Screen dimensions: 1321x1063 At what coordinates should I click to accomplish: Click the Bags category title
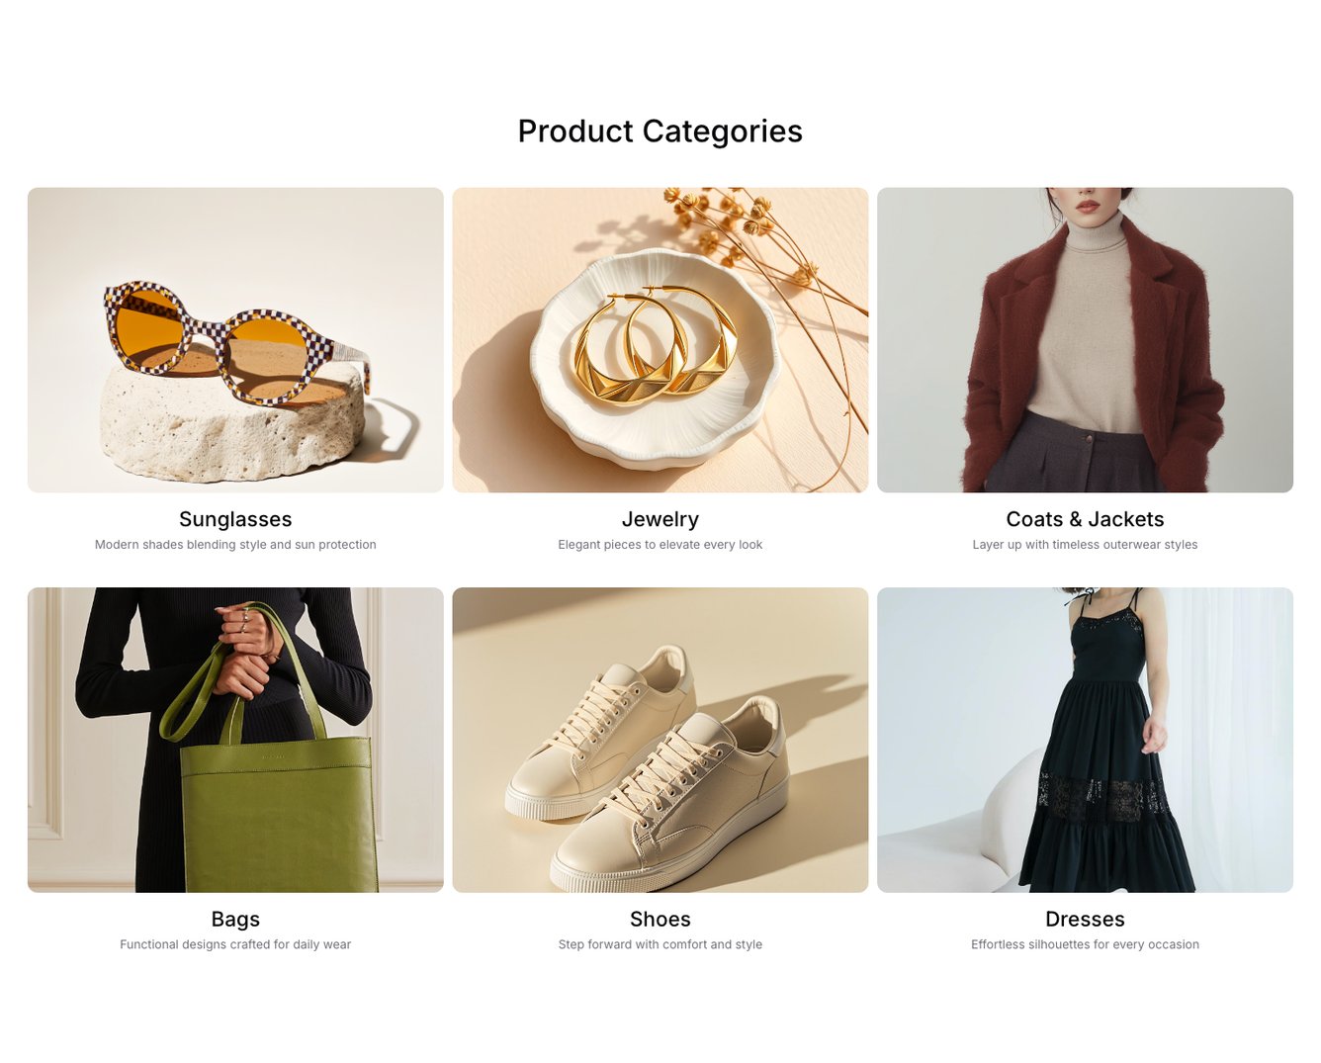pyautogui.click(x=235, y=920)
